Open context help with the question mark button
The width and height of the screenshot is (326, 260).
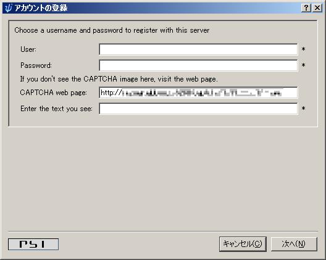click(306, 8)
